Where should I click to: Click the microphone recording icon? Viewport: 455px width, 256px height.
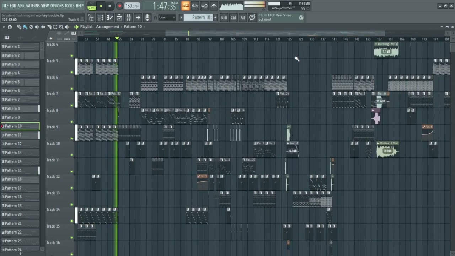147,17
